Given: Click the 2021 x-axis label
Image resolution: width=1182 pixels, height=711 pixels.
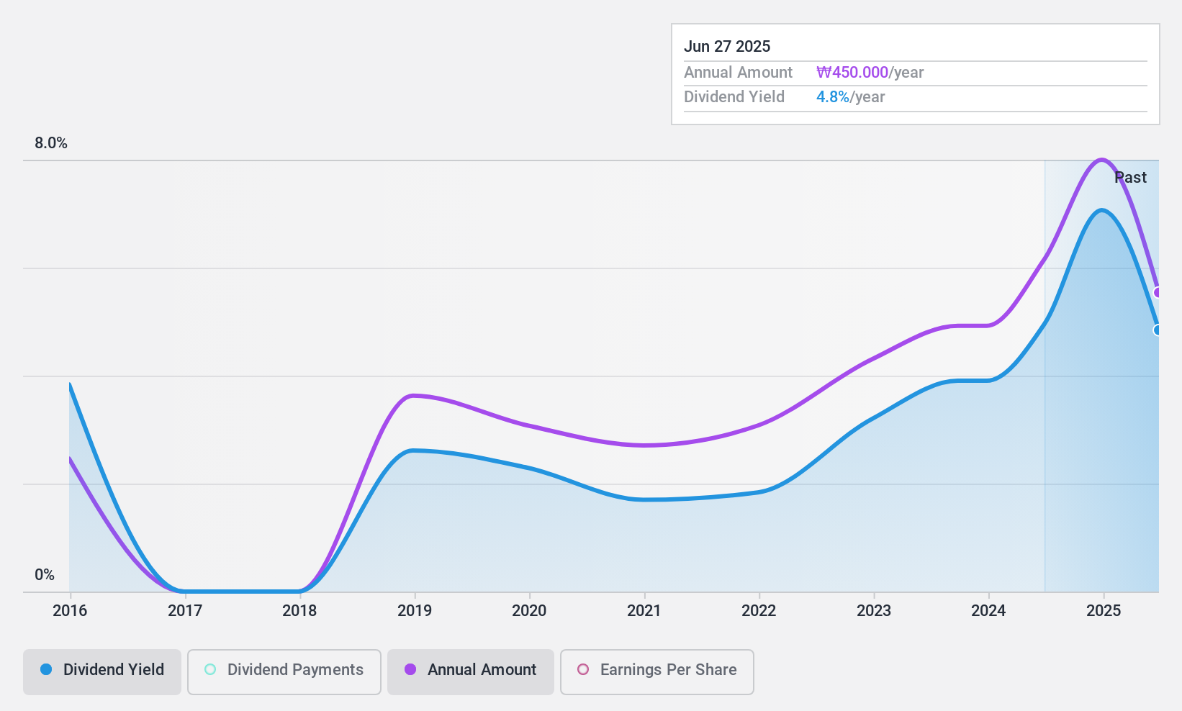Looking at the screenshot, I should [x=644, y=611].
